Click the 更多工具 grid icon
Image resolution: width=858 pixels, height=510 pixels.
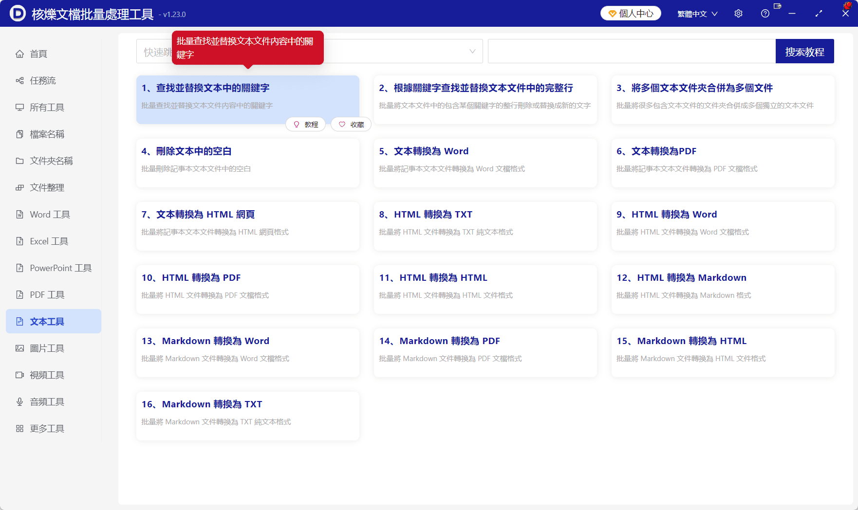pos(19,429)
